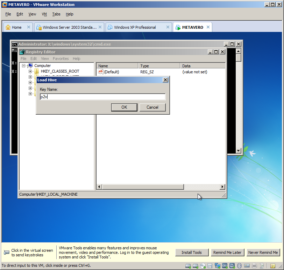Click the Never Remind Me button
The height and width of the screenshot is (270, 284).
pos(263,252)
